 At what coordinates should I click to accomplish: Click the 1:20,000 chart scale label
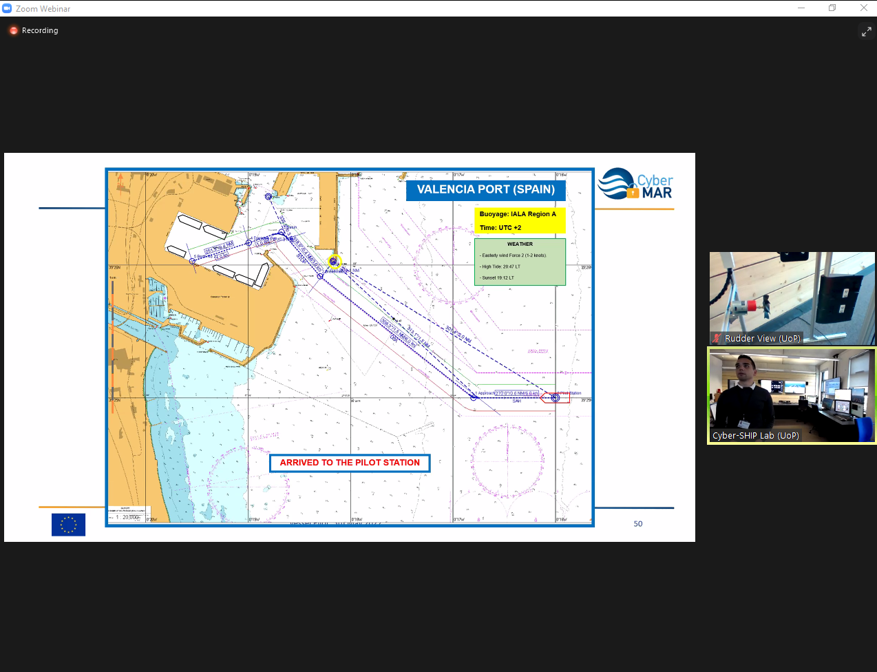[128, 516]
